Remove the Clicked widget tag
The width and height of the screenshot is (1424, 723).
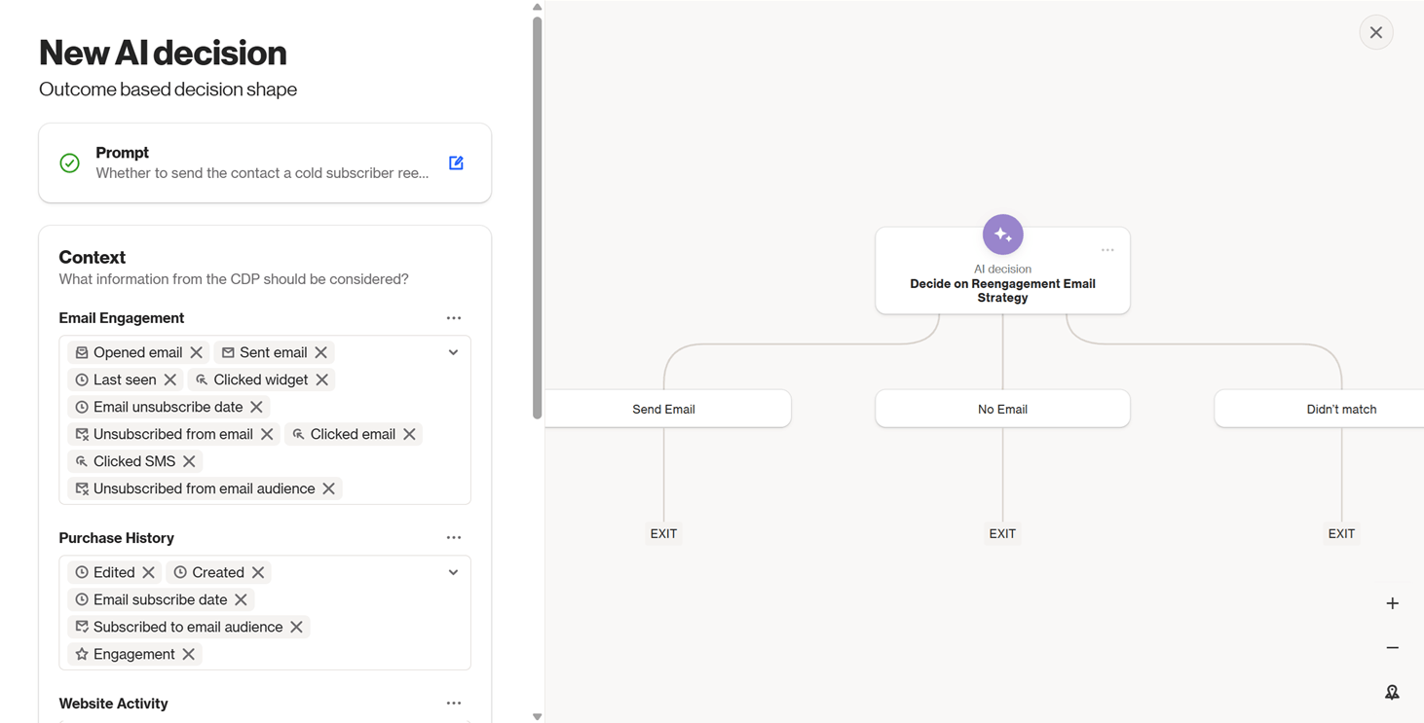coord(322,380)
